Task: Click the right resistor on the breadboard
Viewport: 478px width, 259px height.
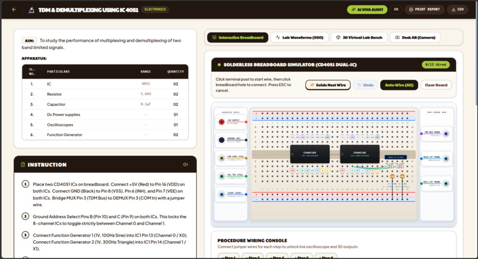Action: pyautogui.click(x=400, y=166)
